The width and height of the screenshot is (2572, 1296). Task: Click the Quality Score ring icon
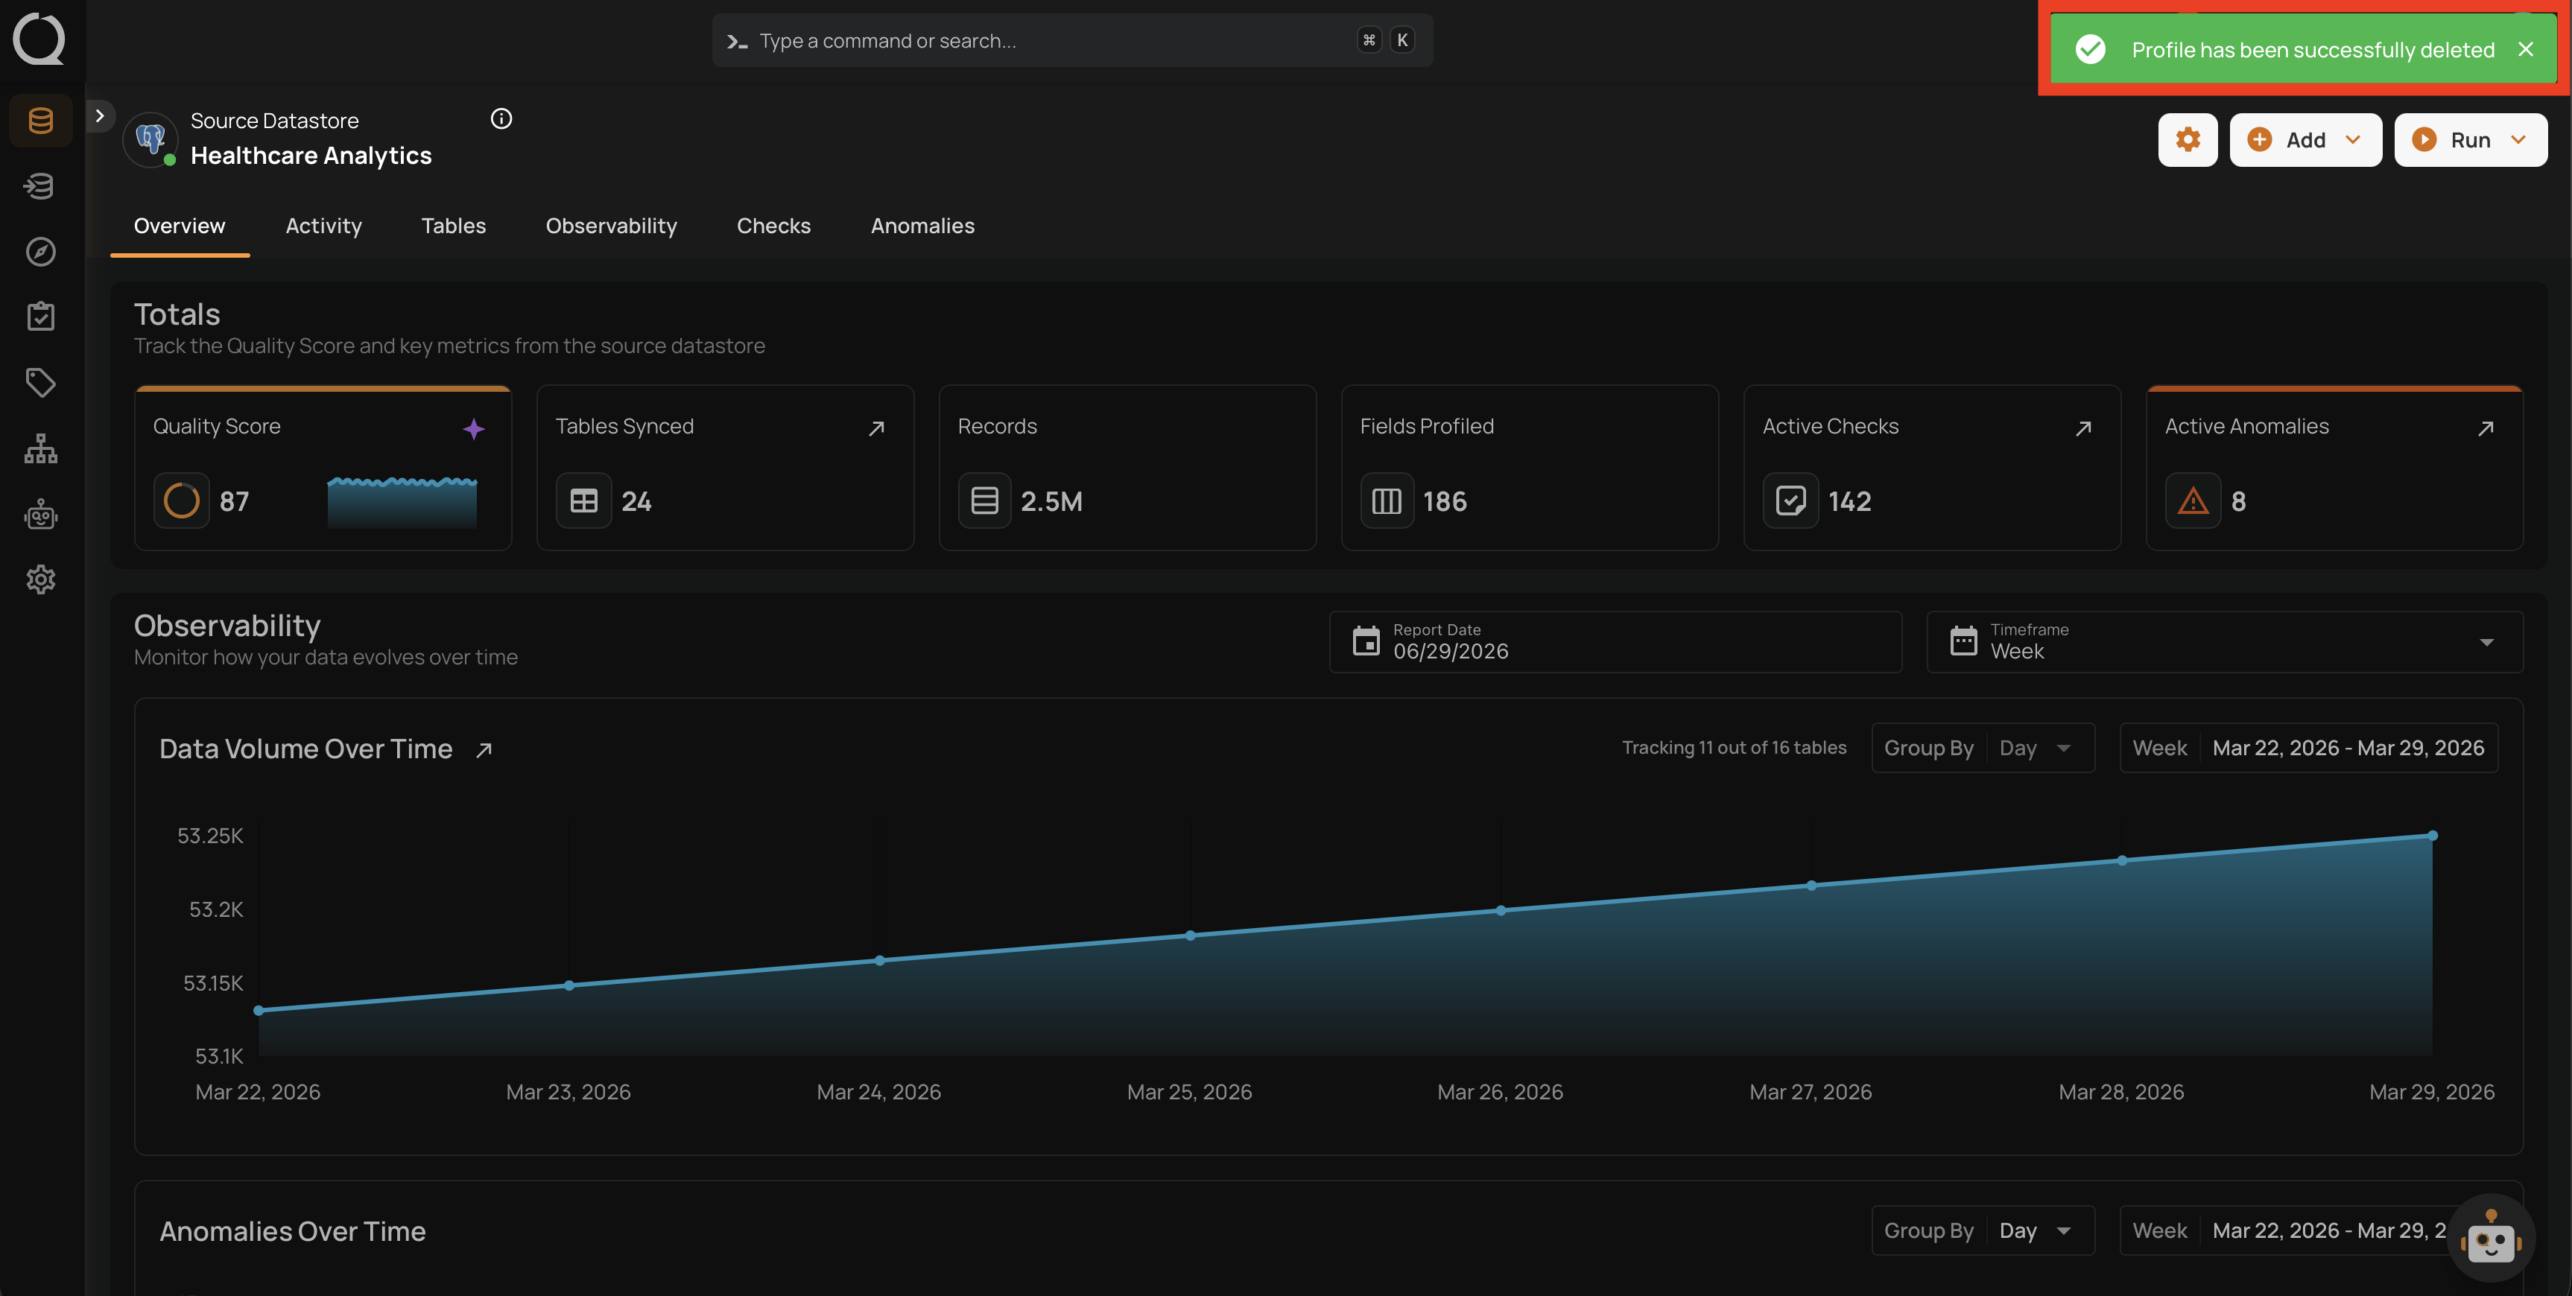click(182, 501)
